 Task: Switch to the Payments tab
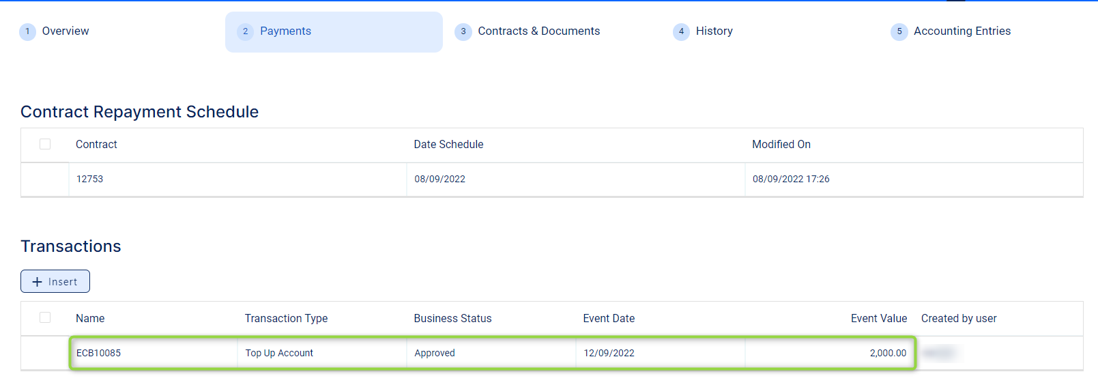click(x=285, y=31)
